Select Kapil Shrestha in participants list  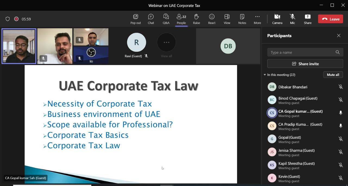[296, 165]
